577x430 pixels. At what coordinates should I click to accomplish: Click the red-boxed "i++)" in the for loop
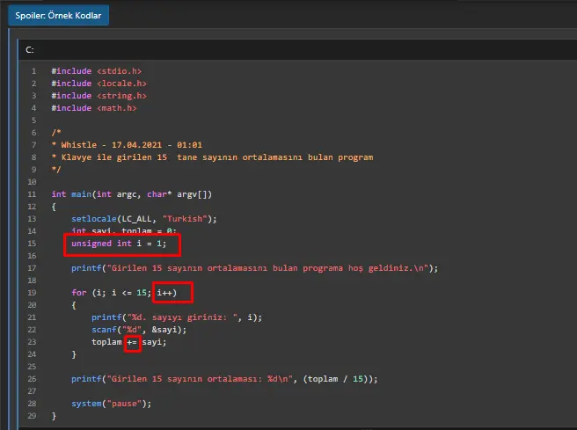pyautogui.click(x=172, y=293)
